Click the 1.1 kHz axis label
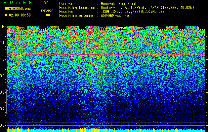208x132 pixels. pyautogui.click(x=3, y=43)
